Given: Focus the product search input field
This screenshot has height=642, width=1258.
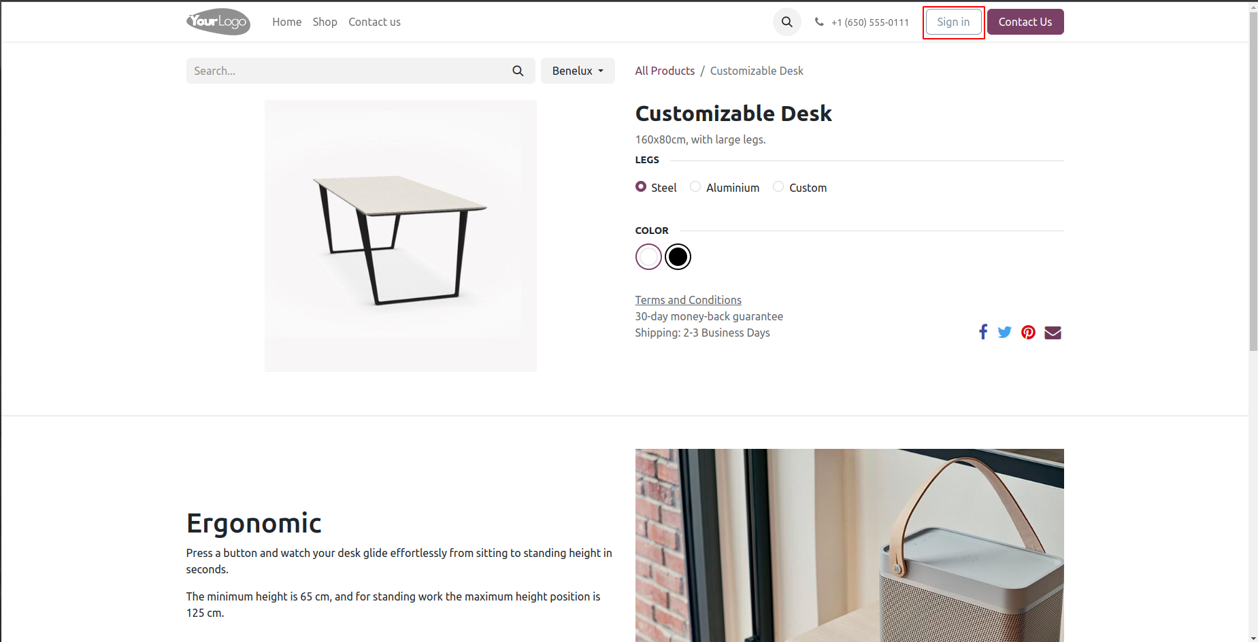Looking at the screenshot, I should (x=347, y=71).
